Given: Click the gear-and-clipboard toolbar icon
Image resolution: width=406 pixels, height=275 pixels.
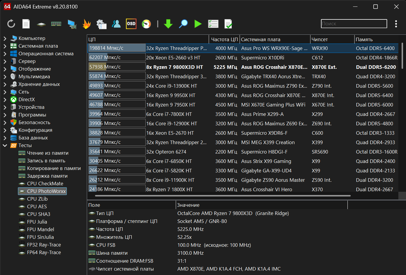Looking at the screenshot, I should point(101,24).
